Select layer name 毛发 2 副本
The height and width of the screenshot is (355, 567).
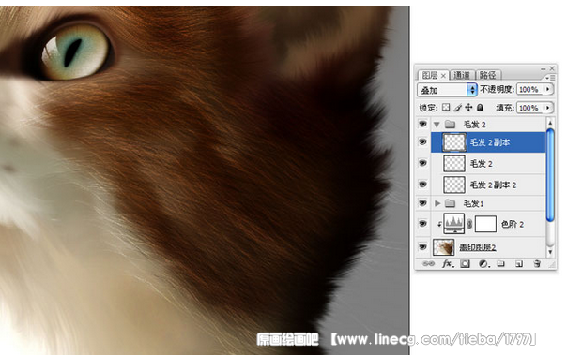click(x=490, y=142)
